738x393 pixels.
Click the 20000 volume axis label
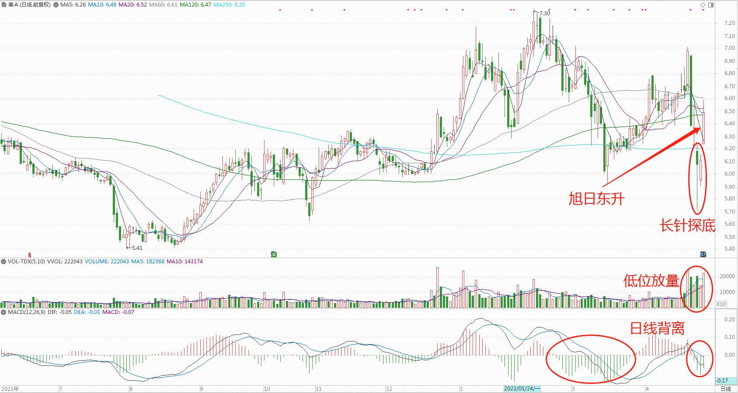click(x=727, y=276)
